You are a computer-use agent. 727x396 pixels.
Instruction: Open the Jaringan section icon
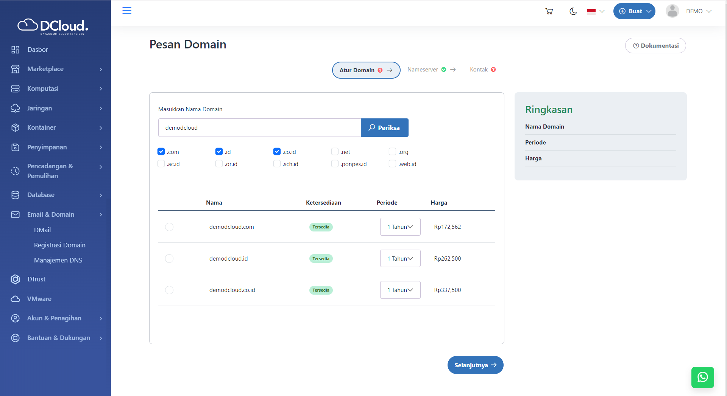pyautogui.click(x=15, y=108)
